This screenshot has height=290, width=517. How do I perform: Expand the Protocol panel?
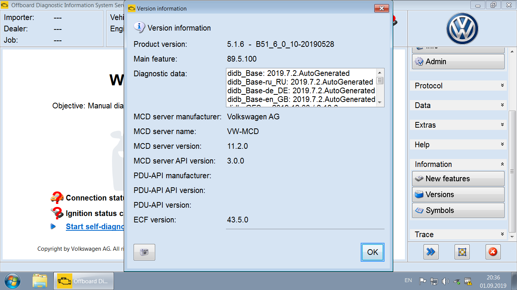pos(458,86)
